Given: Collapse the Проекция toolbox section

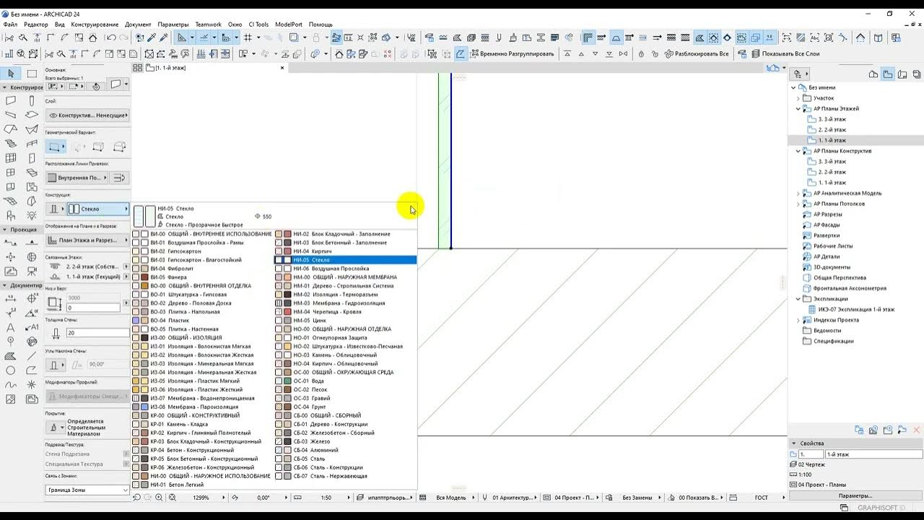Looking at the screenshot, I should 5,230.
